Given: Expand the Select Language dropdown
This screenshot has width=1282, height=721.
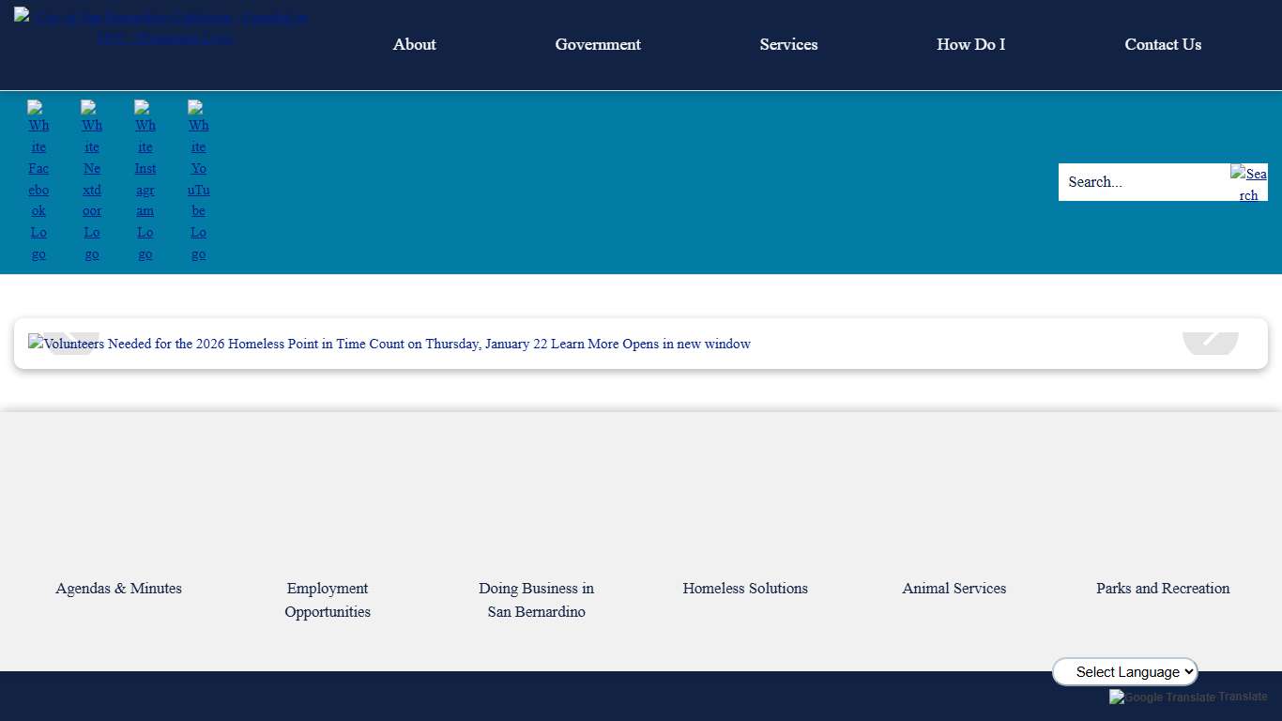Looking at the screenshot, I should coord(1125,671).
